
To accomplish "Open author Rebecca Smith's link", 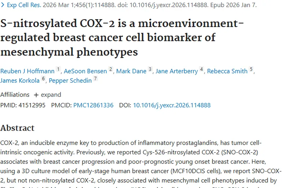I will coord(227,71).
